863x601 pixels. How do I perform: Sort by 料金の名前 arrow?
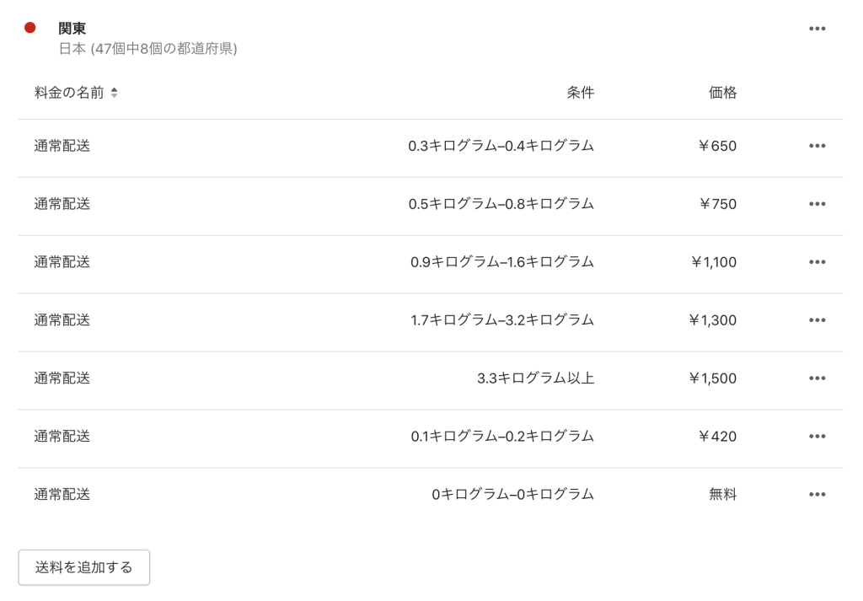point(114,93)
